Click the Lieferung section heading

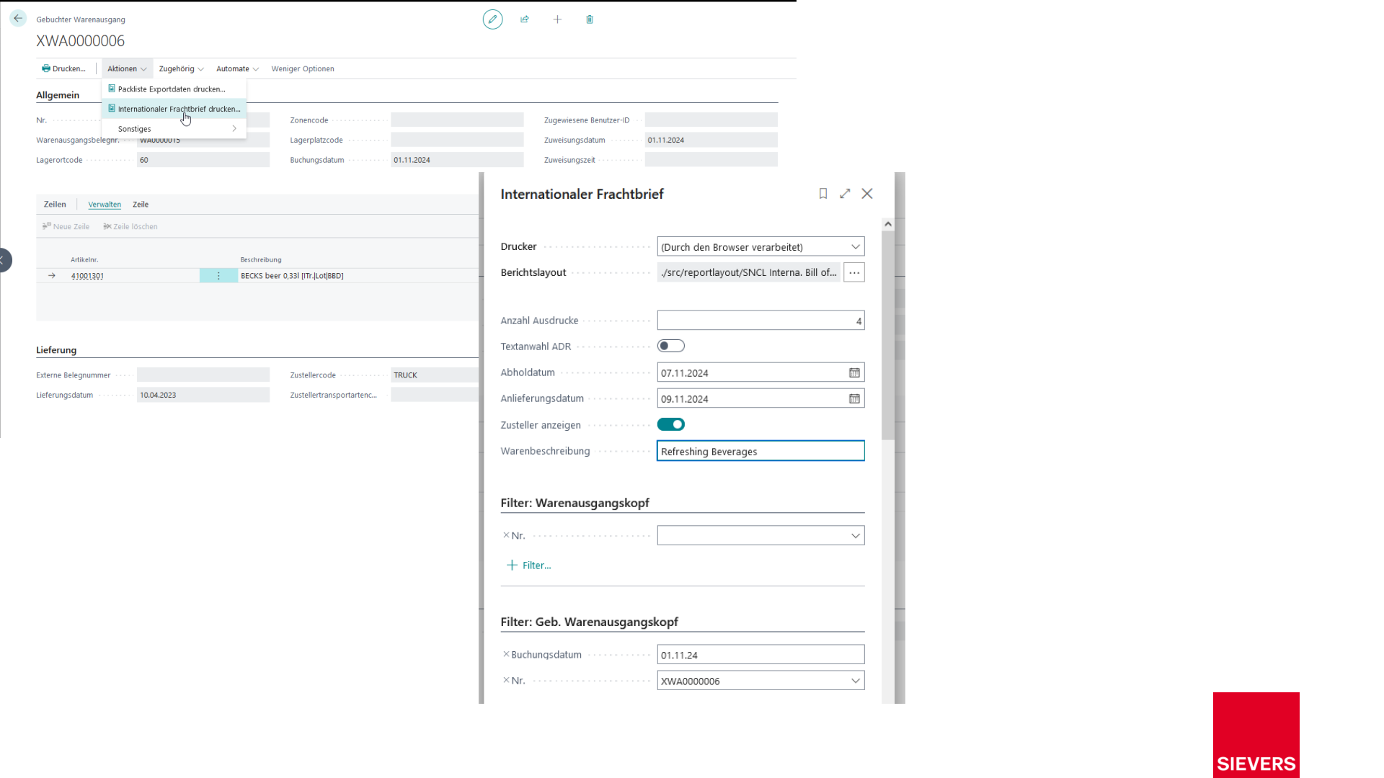coord(56,350)
